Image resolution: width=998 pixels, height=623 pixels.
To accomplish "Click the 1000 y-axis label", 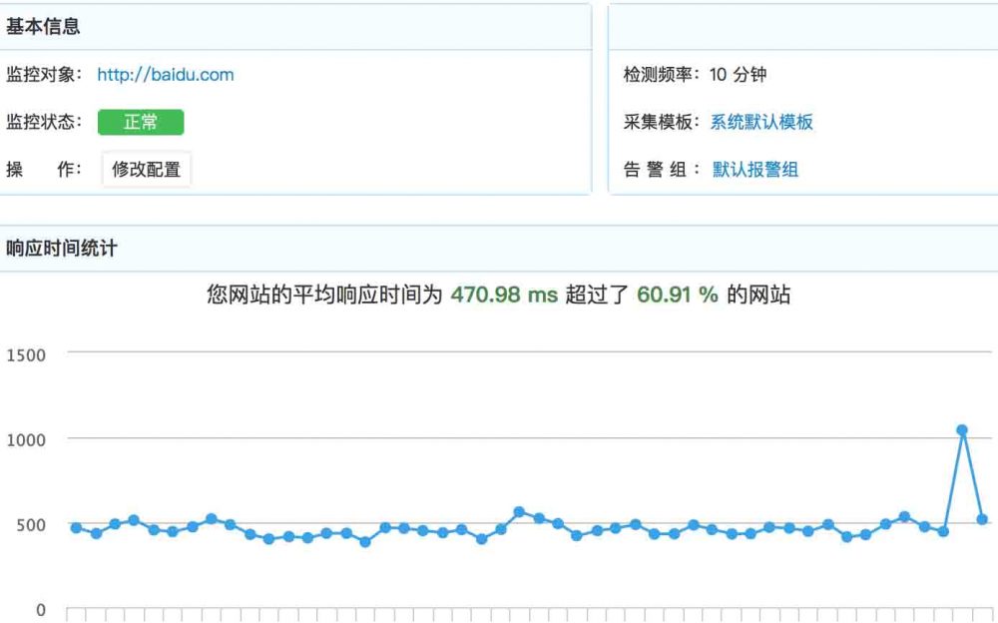I will [26, 439].
